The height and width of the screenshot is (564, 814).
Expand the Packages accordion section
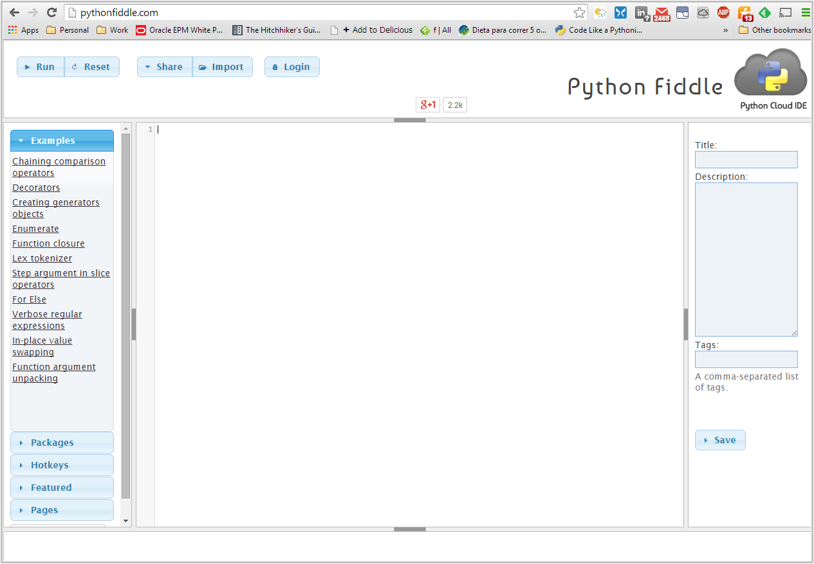click(62, 443)
